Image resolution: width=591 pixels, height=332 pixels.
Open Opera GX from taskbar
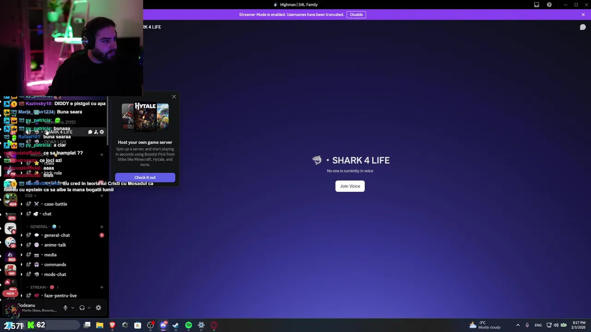pos(214,326)
